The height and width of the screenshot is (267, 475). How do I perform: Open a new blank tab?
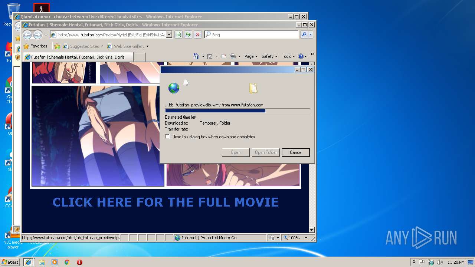(x=140, y=57)
